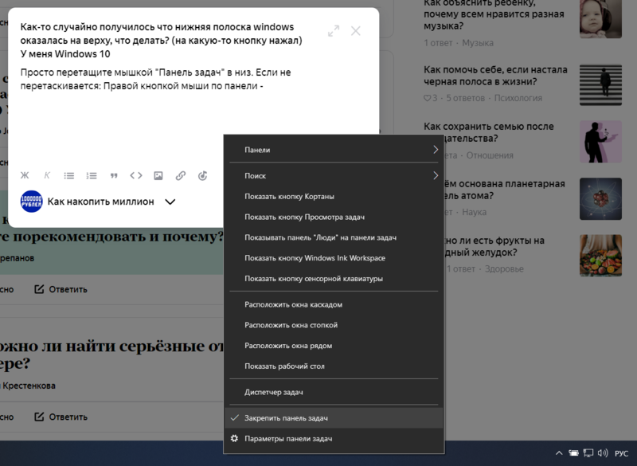
Task: Click the heart icon beside '3 · 5 ответов'
Action: (x=427, y=98)
